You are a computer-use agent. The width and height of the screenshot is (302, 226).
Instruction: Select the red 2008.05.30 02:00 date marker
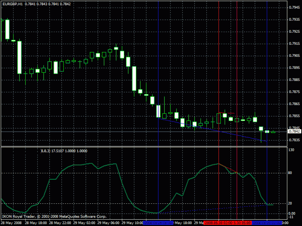coord(218,223)
